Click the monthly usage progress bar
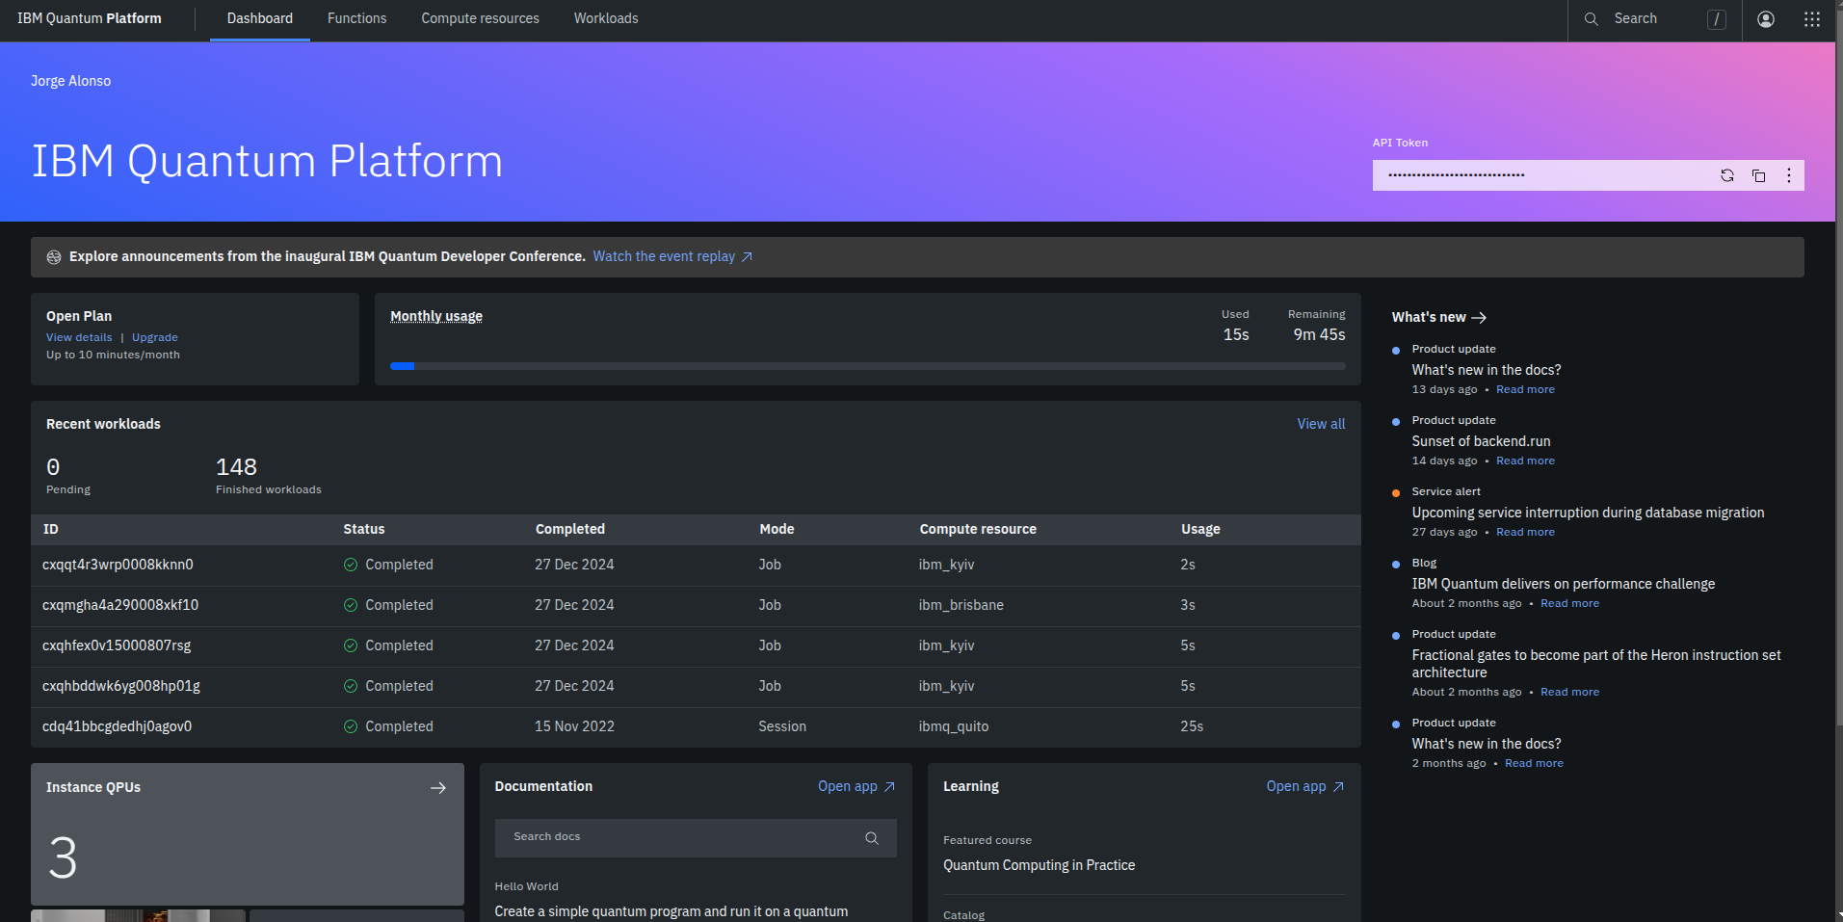The image size is (1843, 922). coord(867,366)
